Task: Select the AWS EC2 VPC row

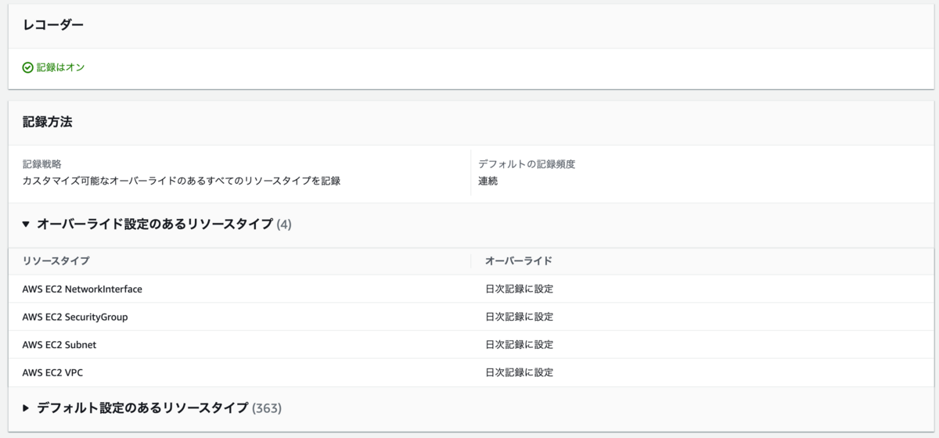Action: click(52, 373)
